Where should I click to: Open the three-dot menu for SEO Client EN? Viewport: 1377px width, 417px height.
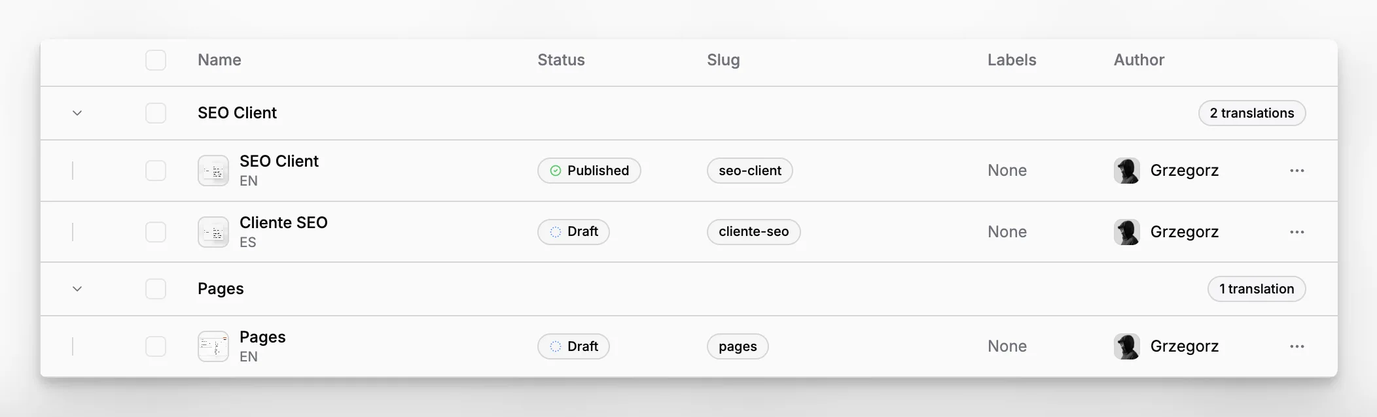click(1297, 171)
